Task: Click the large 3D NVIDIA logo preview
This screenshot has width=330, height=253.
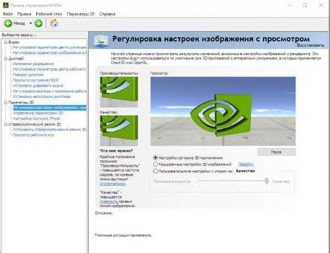Action: [223, 112]
